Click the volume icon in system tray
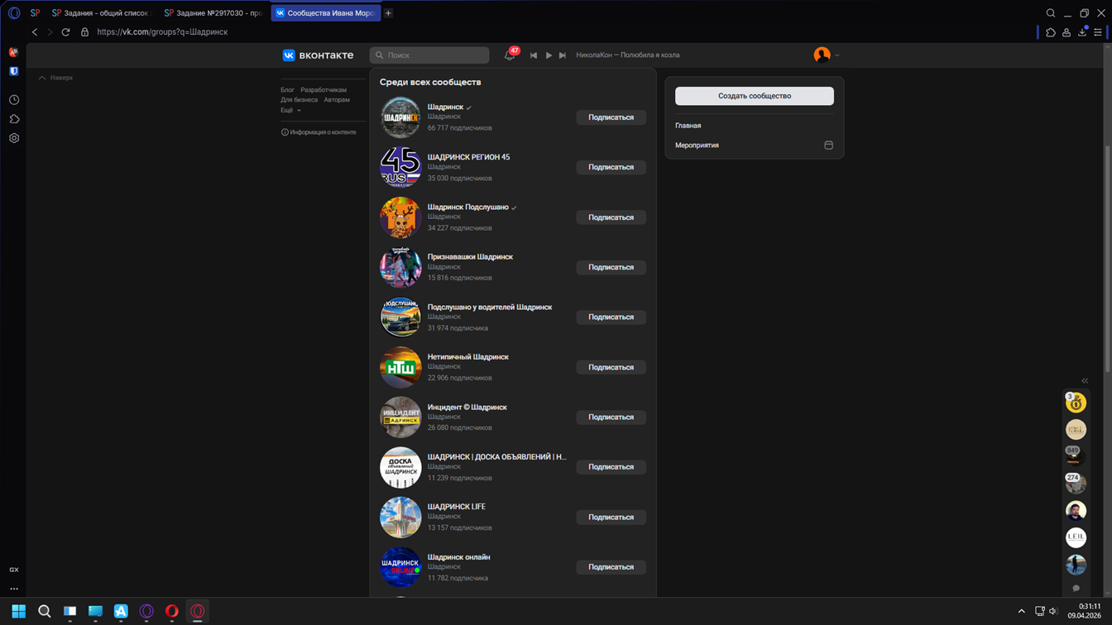 (x=1053, y=612)
